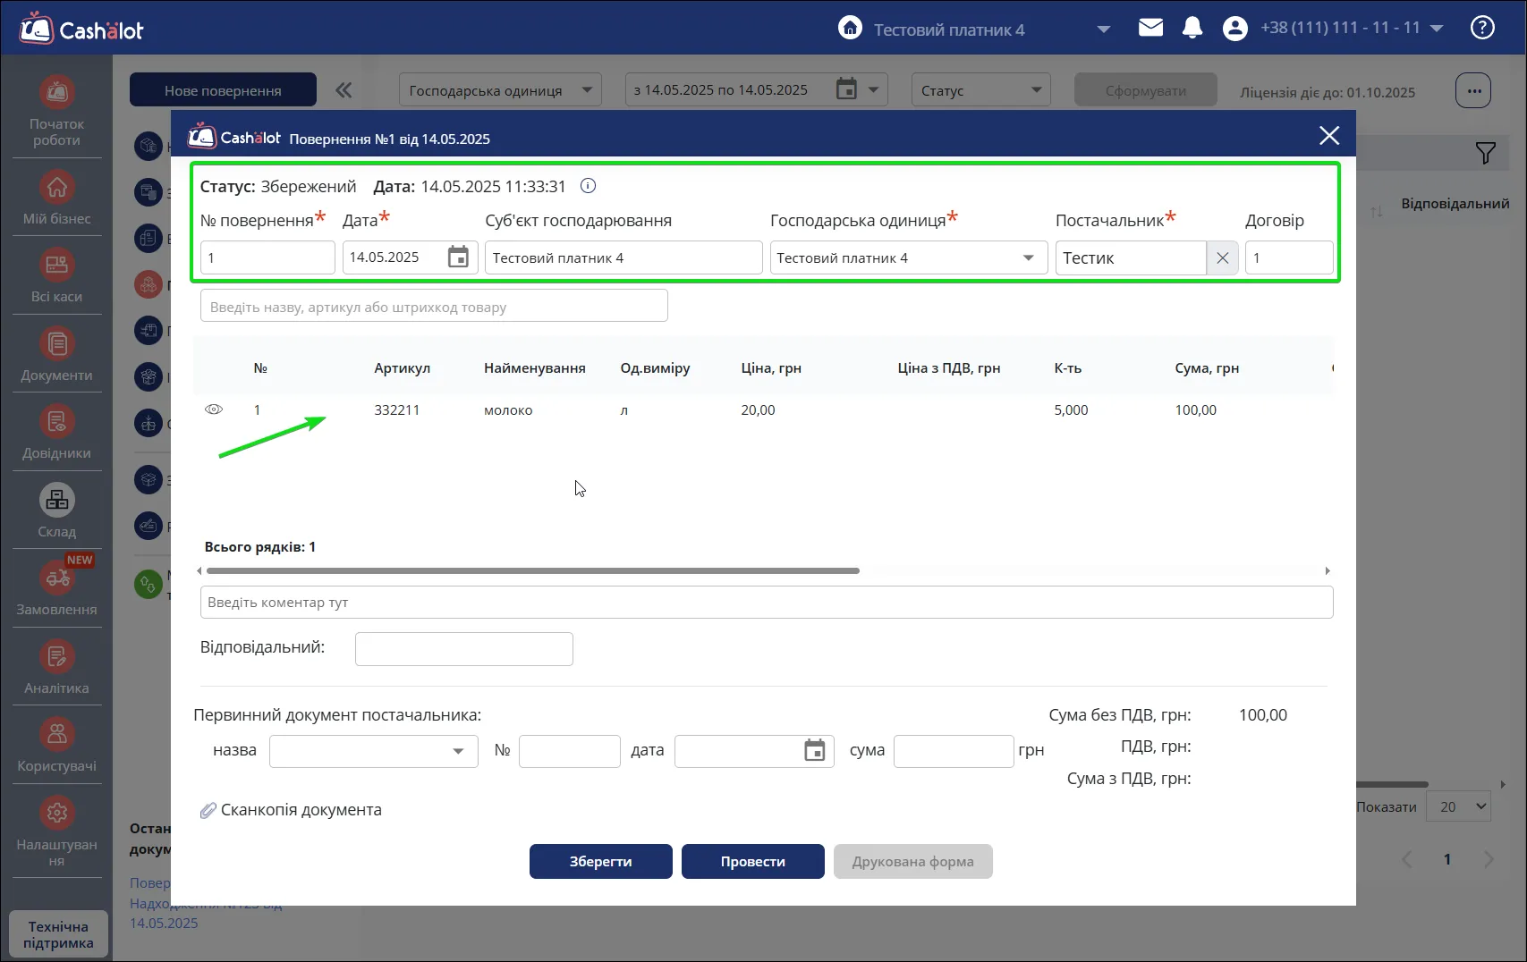The width and height of the screenshot is (1527, 962).
Task: Open Технічна підтримка button
Action: pos(58,934)
